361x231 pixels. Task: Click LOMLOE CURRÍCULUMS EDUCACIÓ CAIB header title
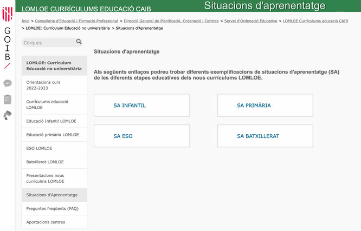(86, 9)
